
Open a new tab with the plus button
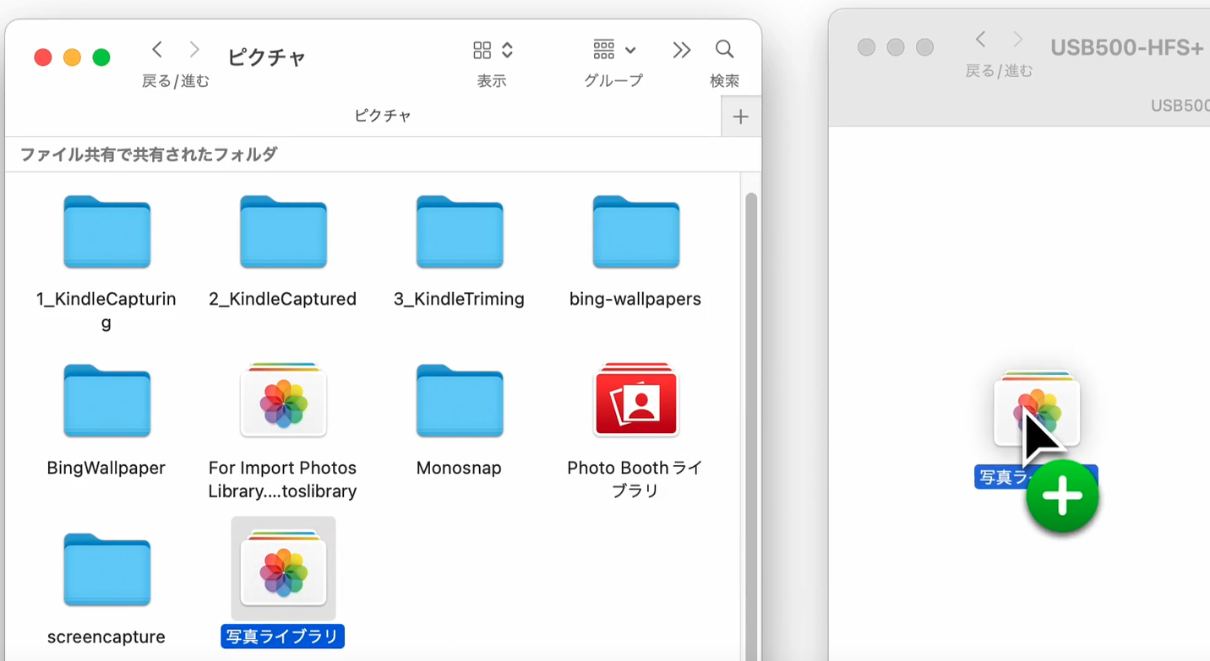[740, 116]
